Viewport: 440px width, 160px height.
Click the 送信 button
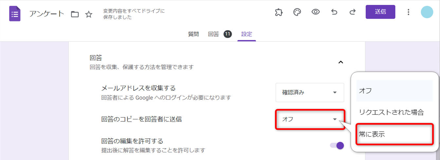tap(380, 12)
